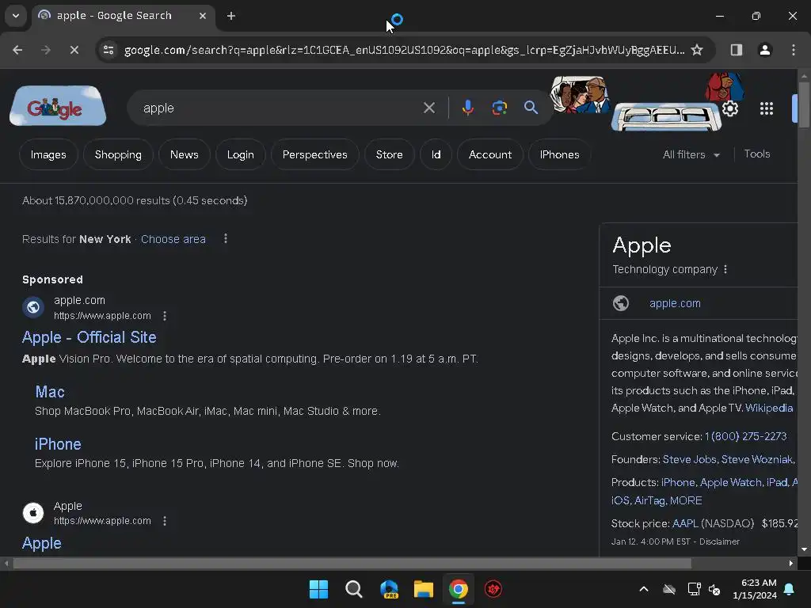Open taskbar Search

point(354,589)
